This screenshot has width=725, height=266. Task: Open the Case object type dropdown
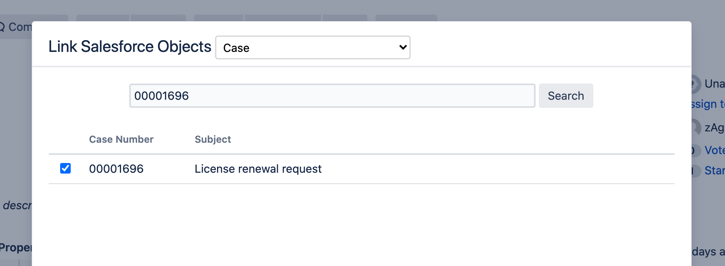[x=312, y=47]
